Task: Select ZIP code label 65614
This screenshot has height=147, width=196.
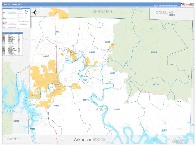Action: click(x=154, y=52)
